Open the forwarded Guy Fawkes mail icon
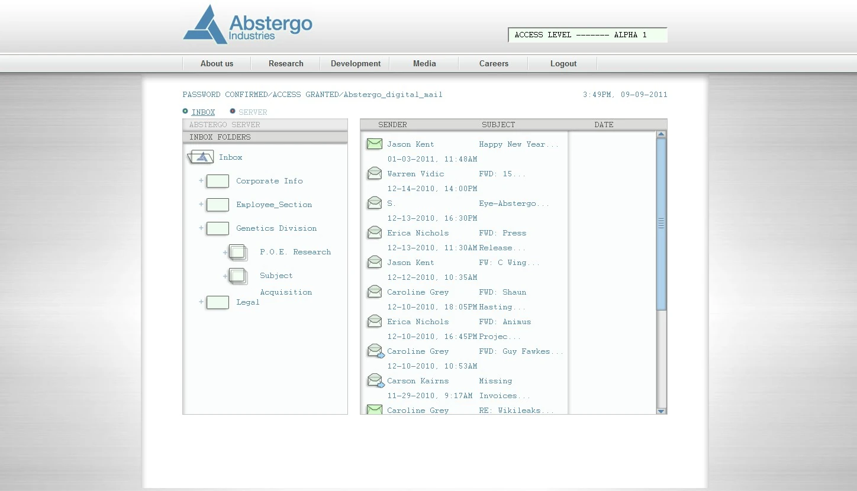This screenshot has height=491, width=857. [x=376, y=351]
